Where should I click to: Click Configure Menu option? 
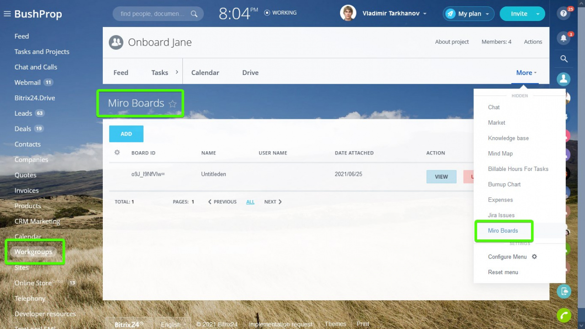tap(507, 257)
